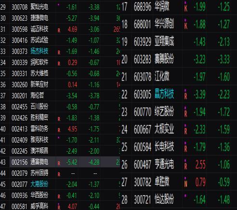Click the R marker beside 雷科防务
This screenshot has width=237, height=210.
coord(59,130)
